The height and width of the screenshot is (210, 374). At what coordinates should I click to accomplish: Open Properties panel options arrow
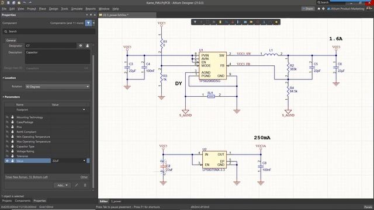[x=87, y=15]
